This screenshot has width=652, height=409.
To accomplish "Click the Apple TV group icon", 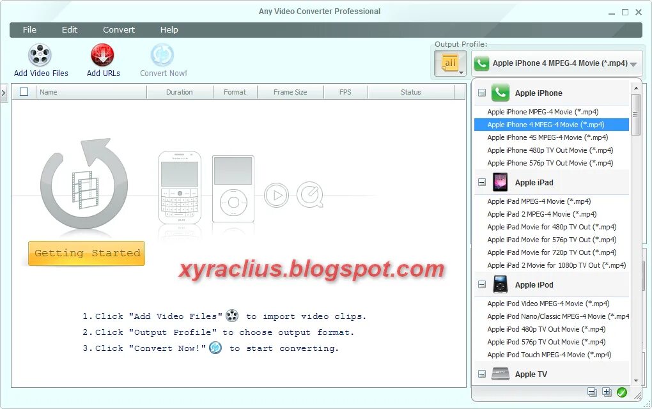I will point(501,374).
